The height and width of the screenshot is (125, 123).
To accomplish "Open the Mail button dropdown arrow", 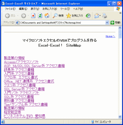I will pos(100,16).
